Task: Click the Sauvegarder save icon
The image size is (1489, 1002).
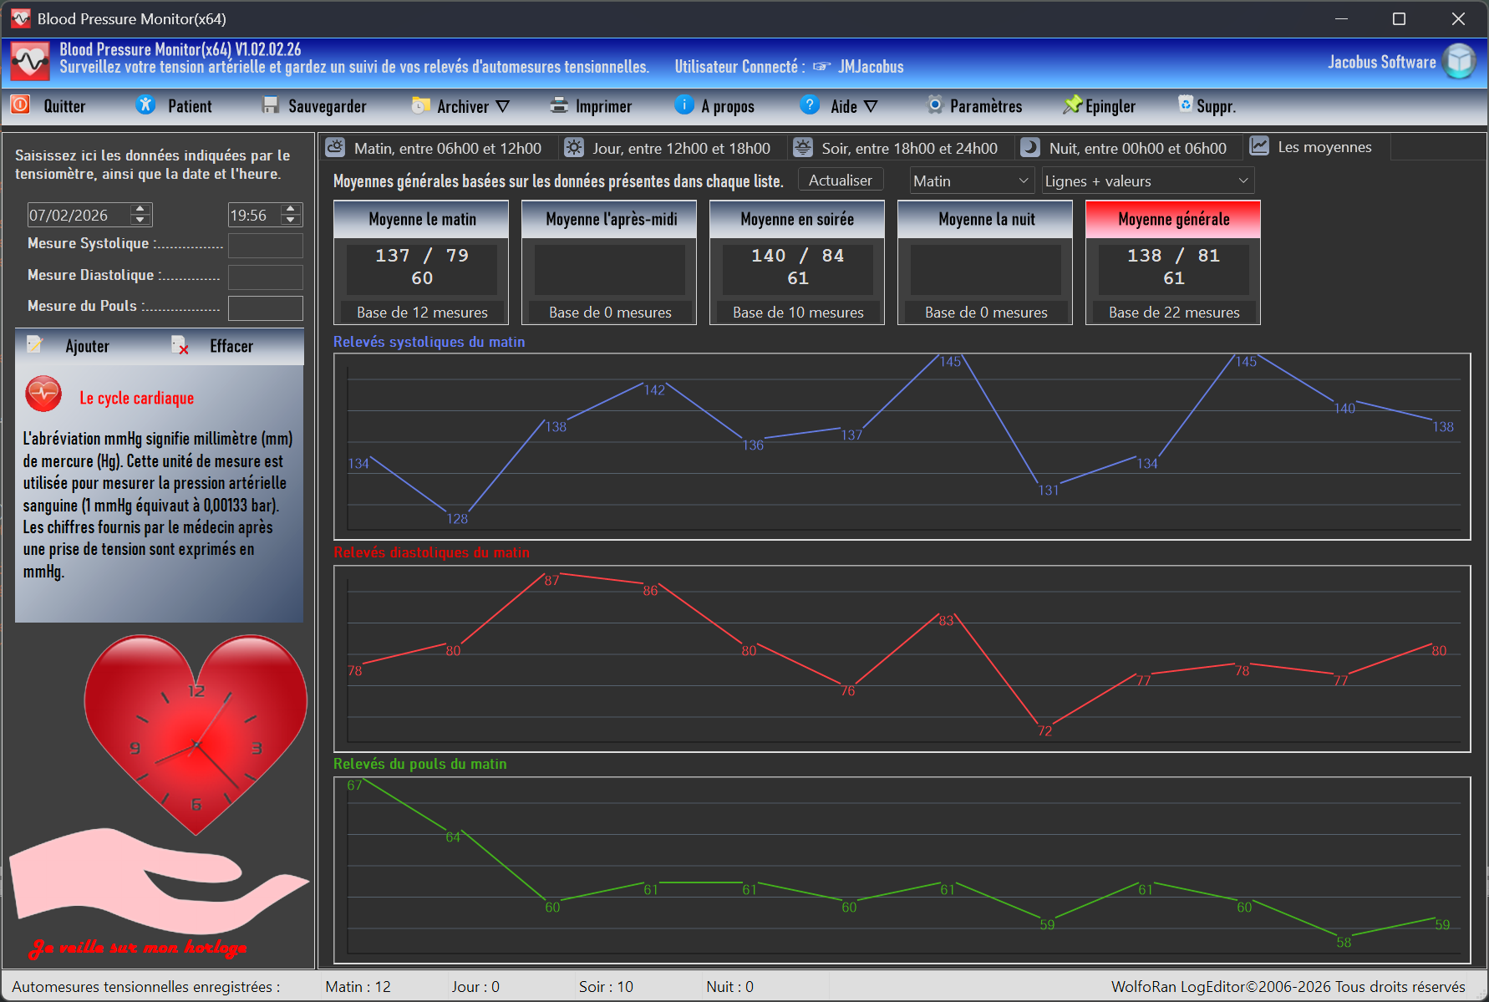Action: [x=270, y=105]
